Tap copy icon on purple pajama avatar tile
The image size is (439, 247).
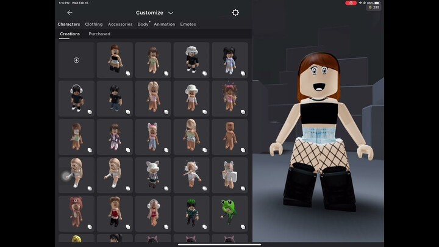click(128, 150)
